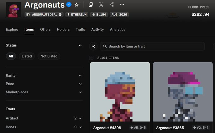Viewport: 215px width, 133px height.
Task: Click rarity rank badge #2,543
Action: click(x=201, y=128)
